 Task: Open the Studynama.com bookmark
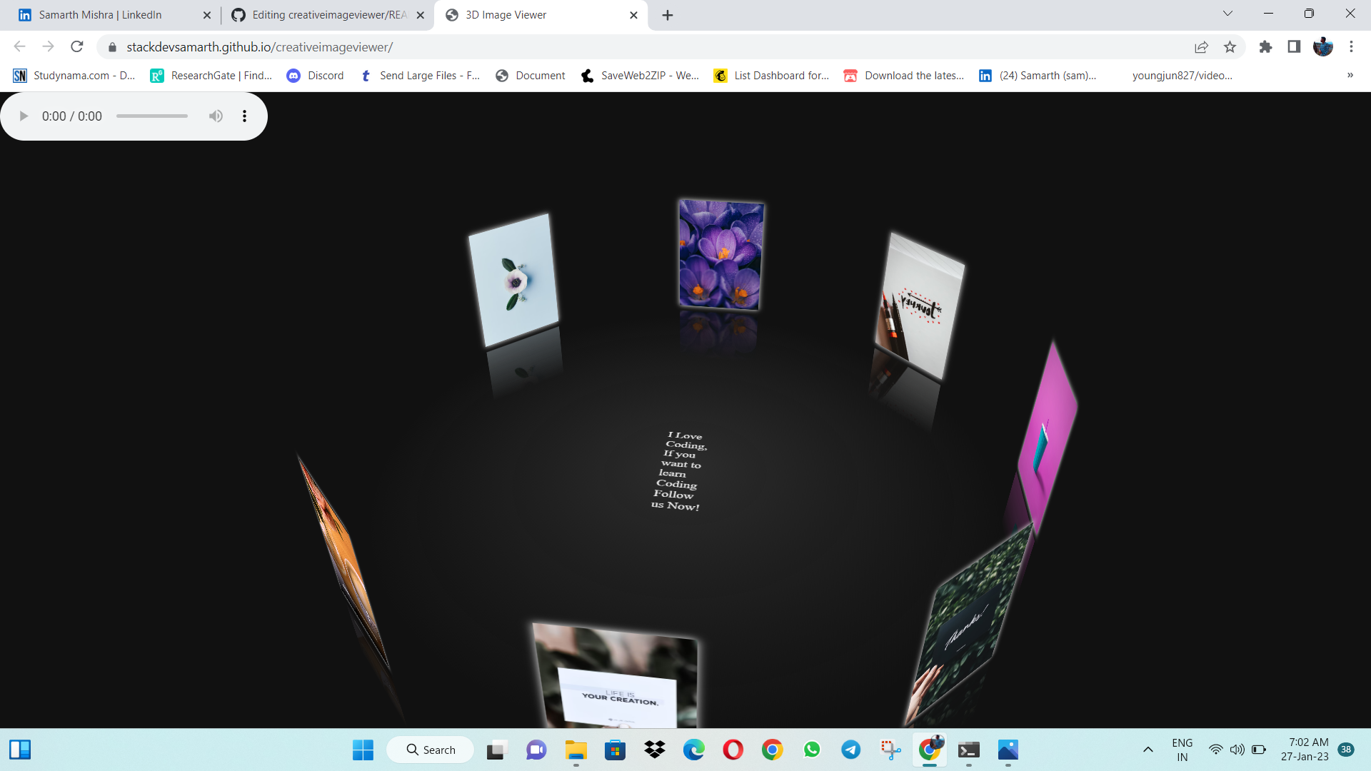coord(74,75)
